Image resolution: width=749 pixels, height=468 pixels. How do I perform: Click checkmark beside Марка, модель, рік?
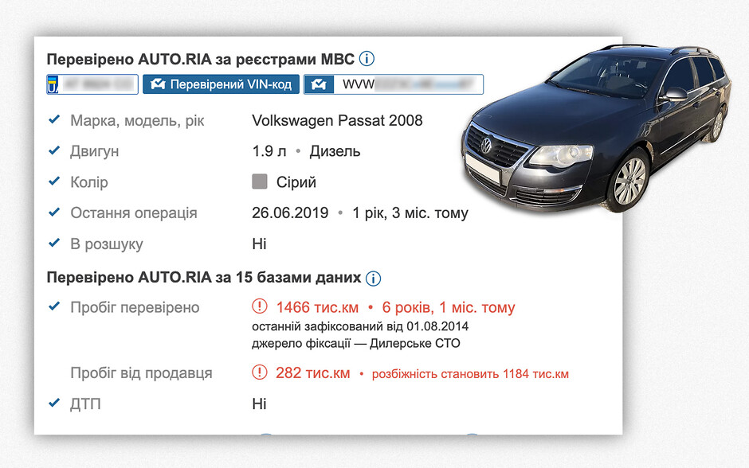click(54, 120)
